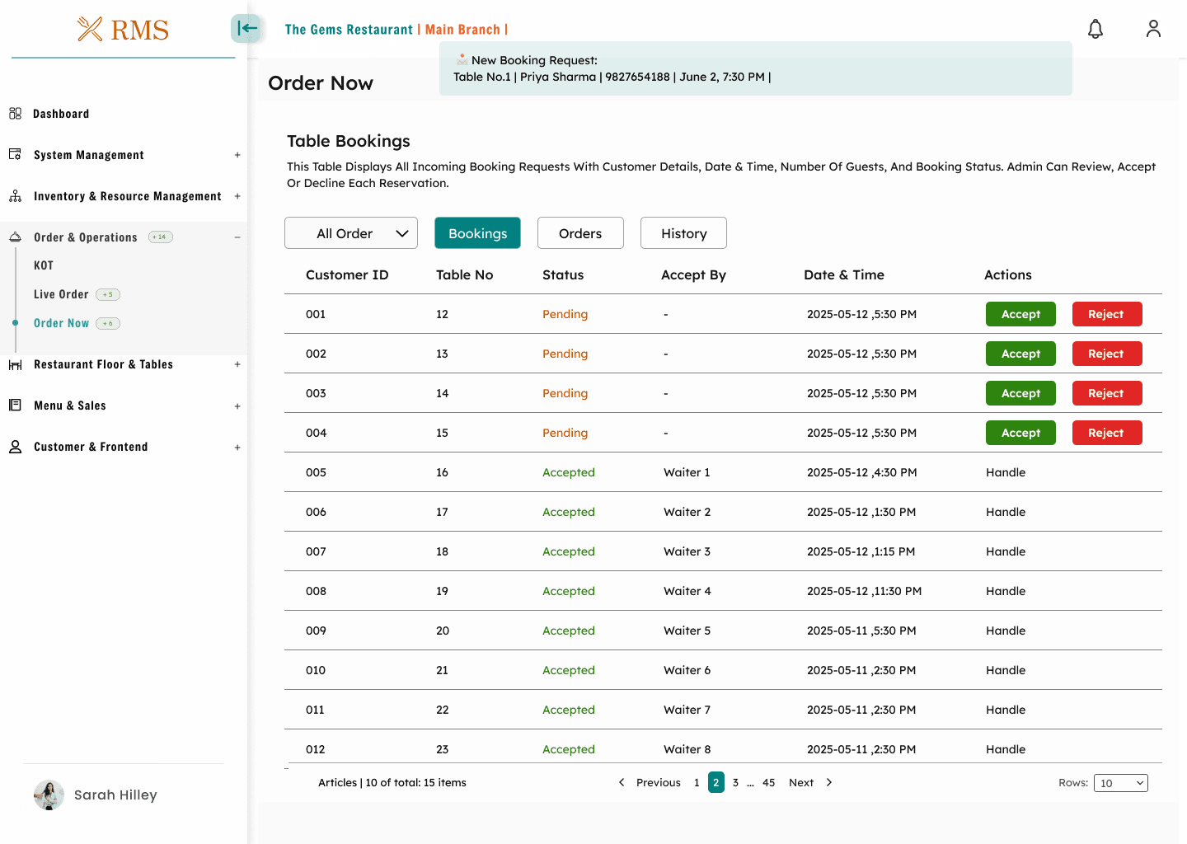
Task: Open the Rows per page dropdown
Action: 1121,783
